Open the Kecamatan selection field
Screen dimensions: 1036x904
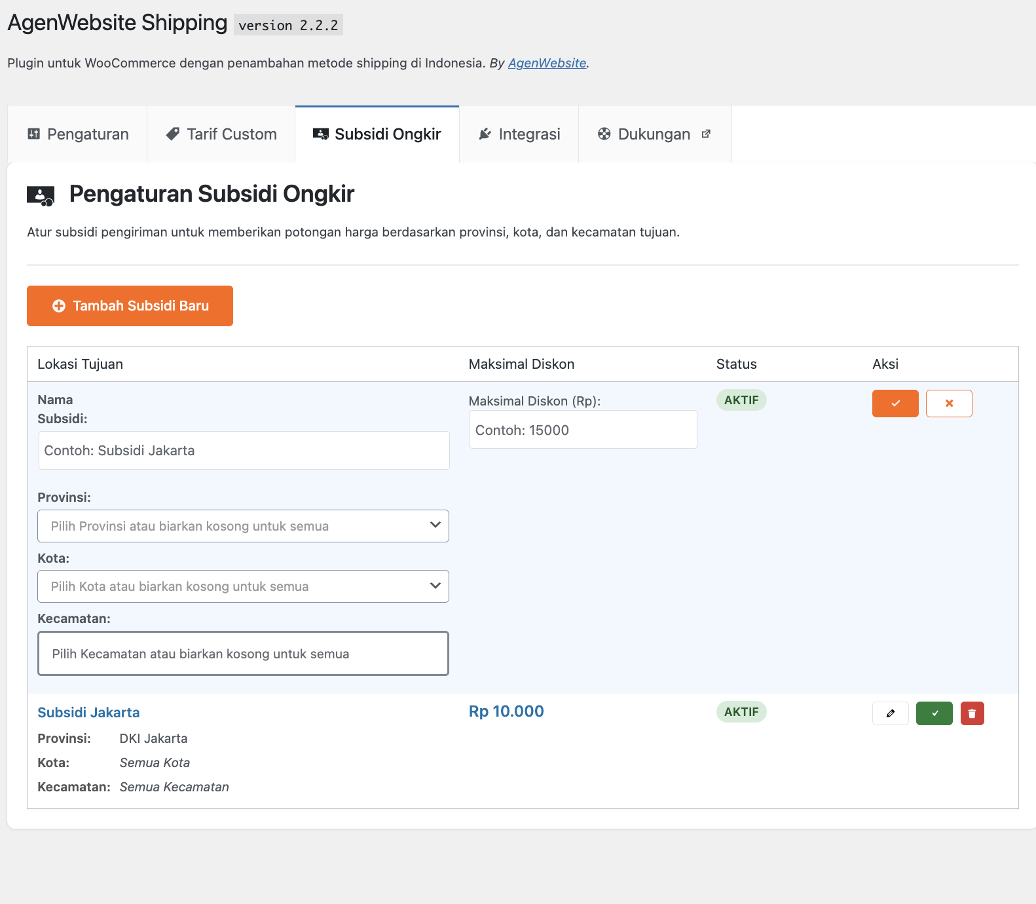point(243,654)
